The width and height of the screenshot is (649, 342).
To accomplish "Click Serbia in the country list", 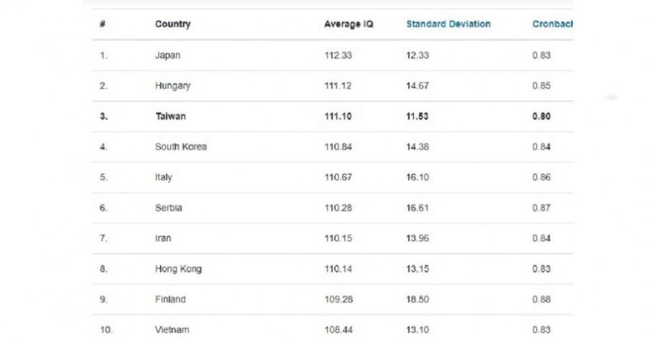I will (x=169, y=208).
